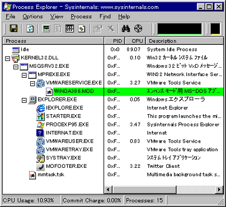Click the Save floppy disk toolbar icon
Image resolution: width=226 pixels, height=207 pixels.
[x=13, y=29]
